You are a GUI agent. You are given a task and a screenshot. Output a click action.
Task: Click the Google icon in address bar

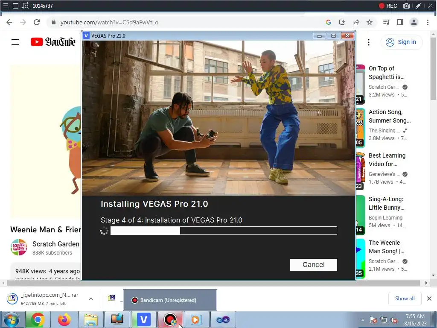(329, 22)
